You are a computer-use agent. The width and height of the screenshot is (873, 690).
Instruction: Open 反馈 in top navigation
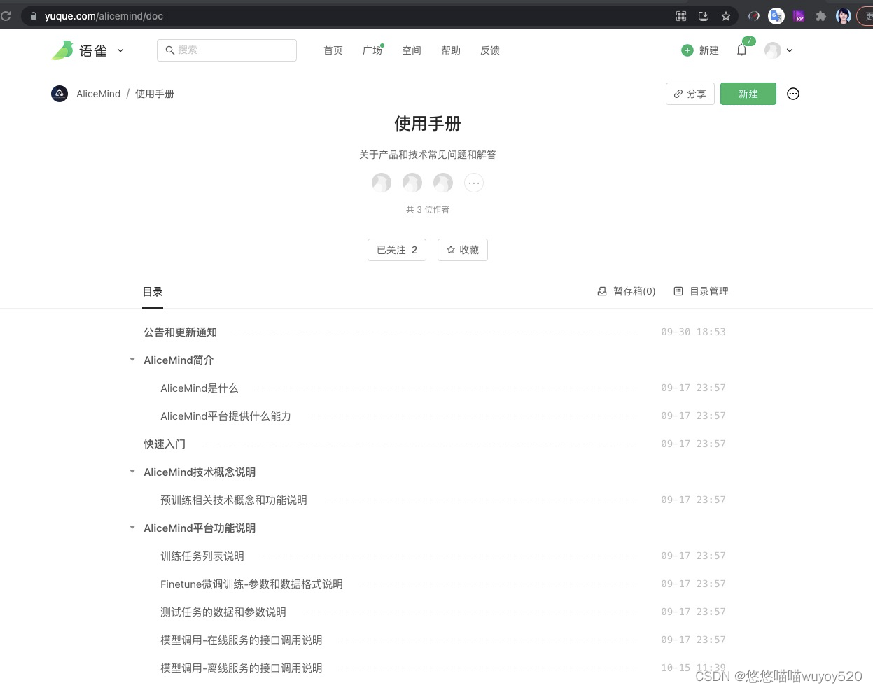490,50
